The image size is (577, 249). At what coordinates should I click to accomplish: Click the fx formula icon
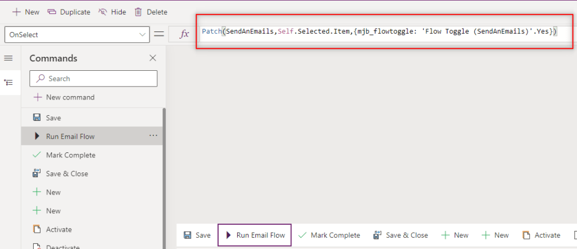click(184, 34)
